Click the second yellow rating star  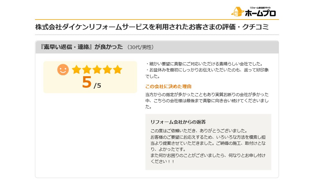(87, 69)
